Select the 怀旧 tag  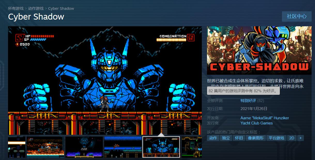[239, 138]
